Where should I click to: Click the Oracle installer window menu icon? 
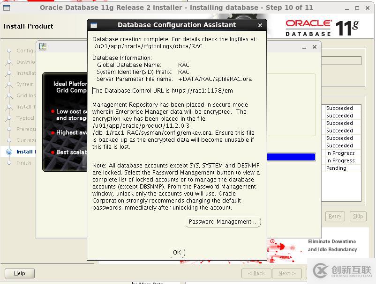tap(7, 8)
